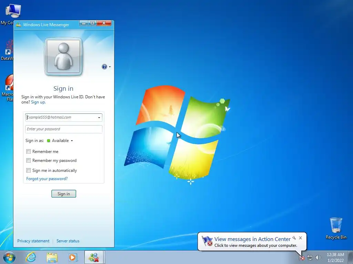
Task: Follow the Sign up link
Action: (x=38, y=102)
